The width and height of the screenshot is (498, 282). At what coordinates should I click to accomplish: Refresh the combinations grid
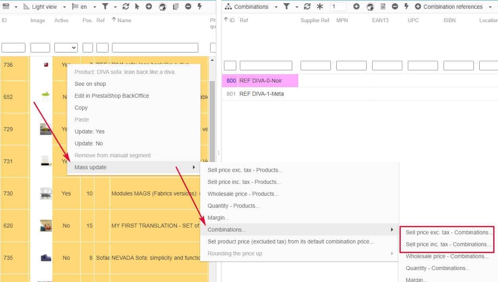tap(307, 7)
